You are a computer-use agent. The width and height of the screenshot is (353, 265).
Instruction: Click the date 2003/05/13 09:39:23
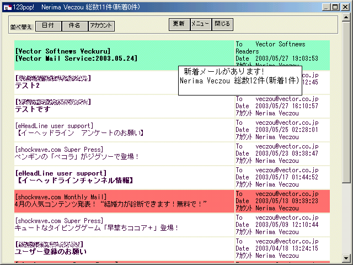tap(287, 201)
